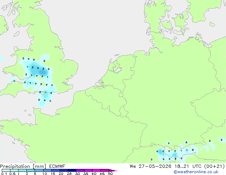Screen dimensions: 226x175
Task: Click the legend value label '25'
Action: coord(69,174)
